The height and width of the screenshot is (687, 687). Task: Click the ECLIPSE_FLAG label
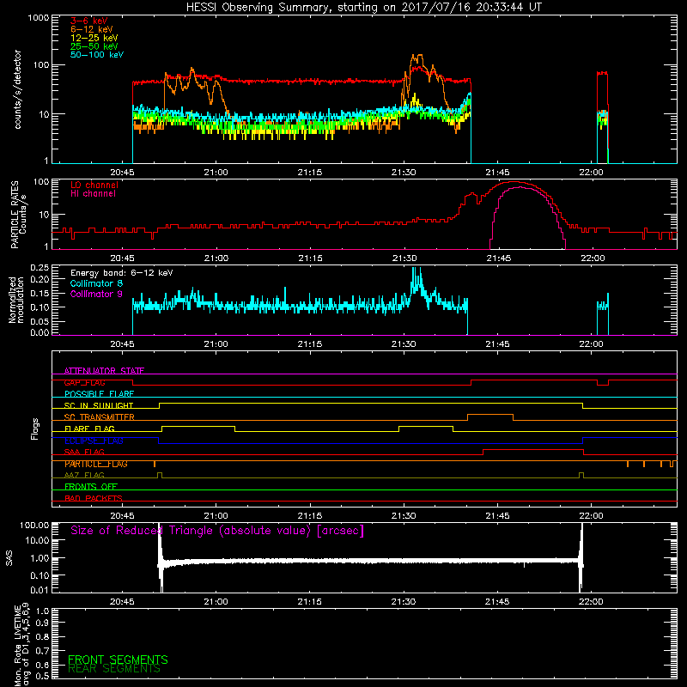click(94, 441)
